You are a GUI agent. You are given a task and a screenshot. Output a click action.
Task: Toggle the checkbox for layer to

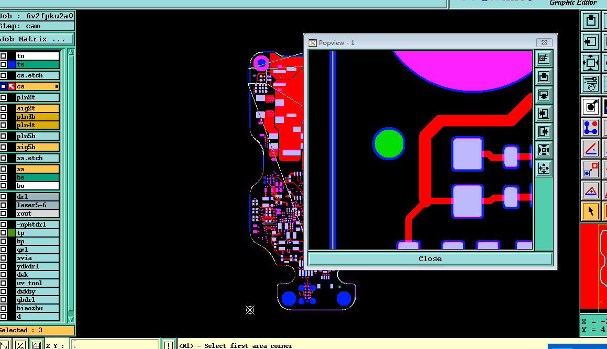tap(4, 56)
